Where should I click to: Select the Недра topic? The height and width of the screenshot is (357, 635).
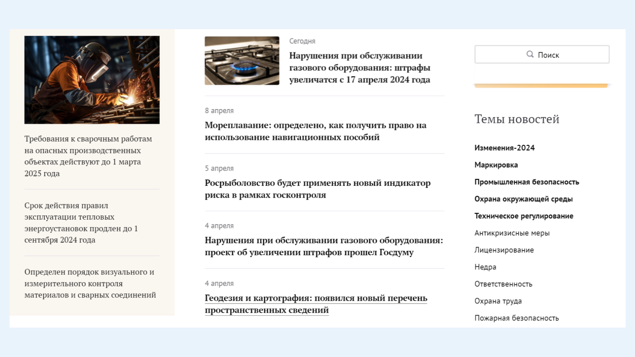(x=485, y=267)
